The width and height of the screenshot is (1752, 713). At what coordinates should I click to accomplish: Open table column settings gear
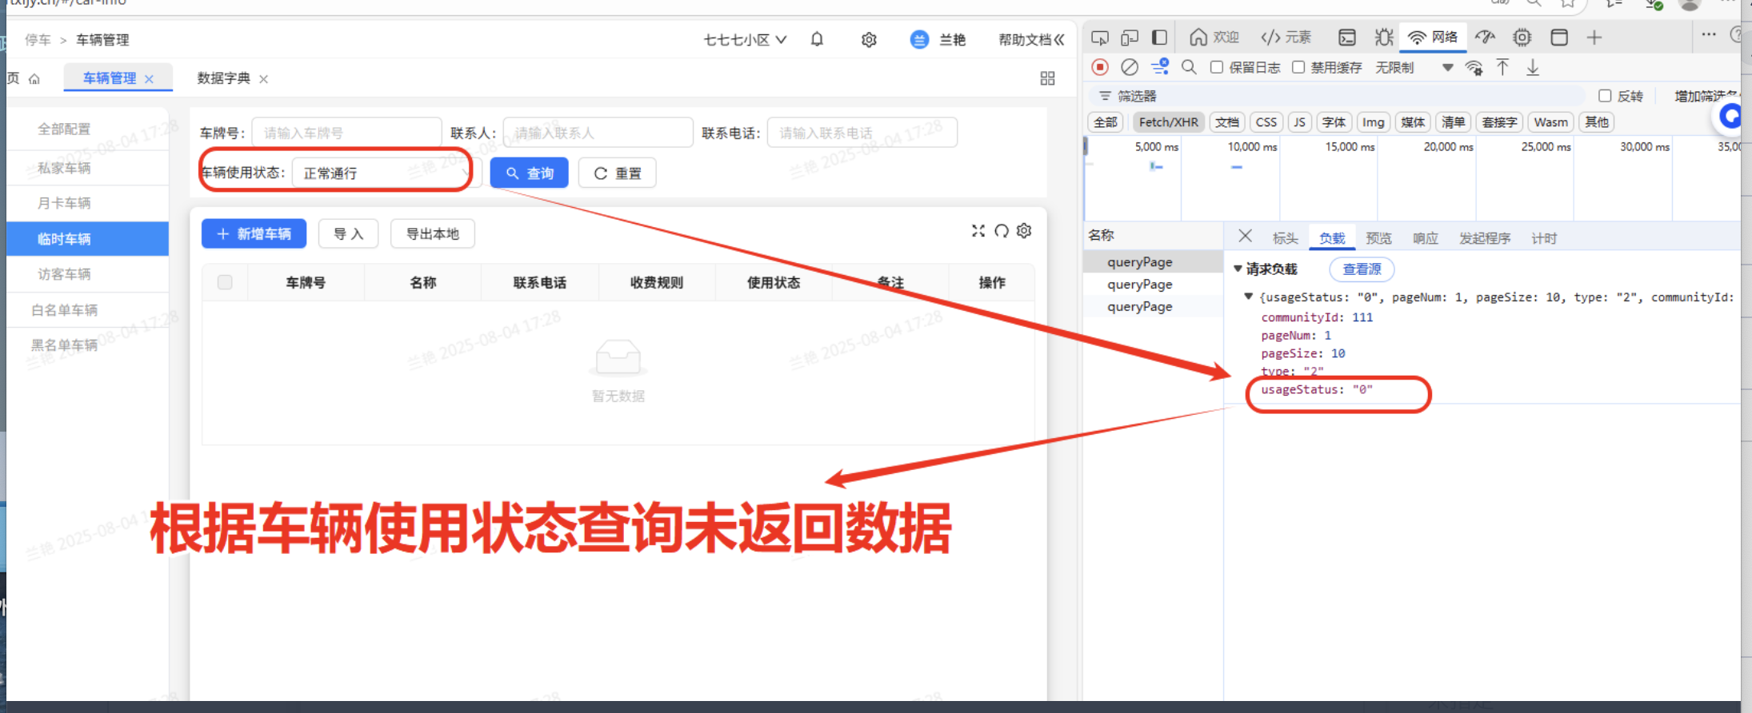click(1024, 231)
